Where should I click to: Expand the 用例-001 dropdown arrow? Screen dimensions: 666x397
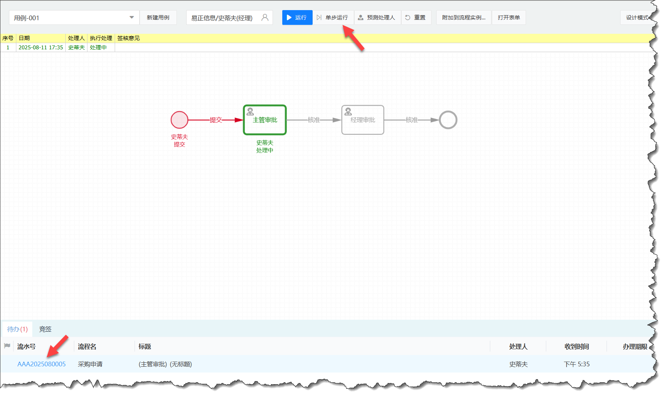coord(131,17)
